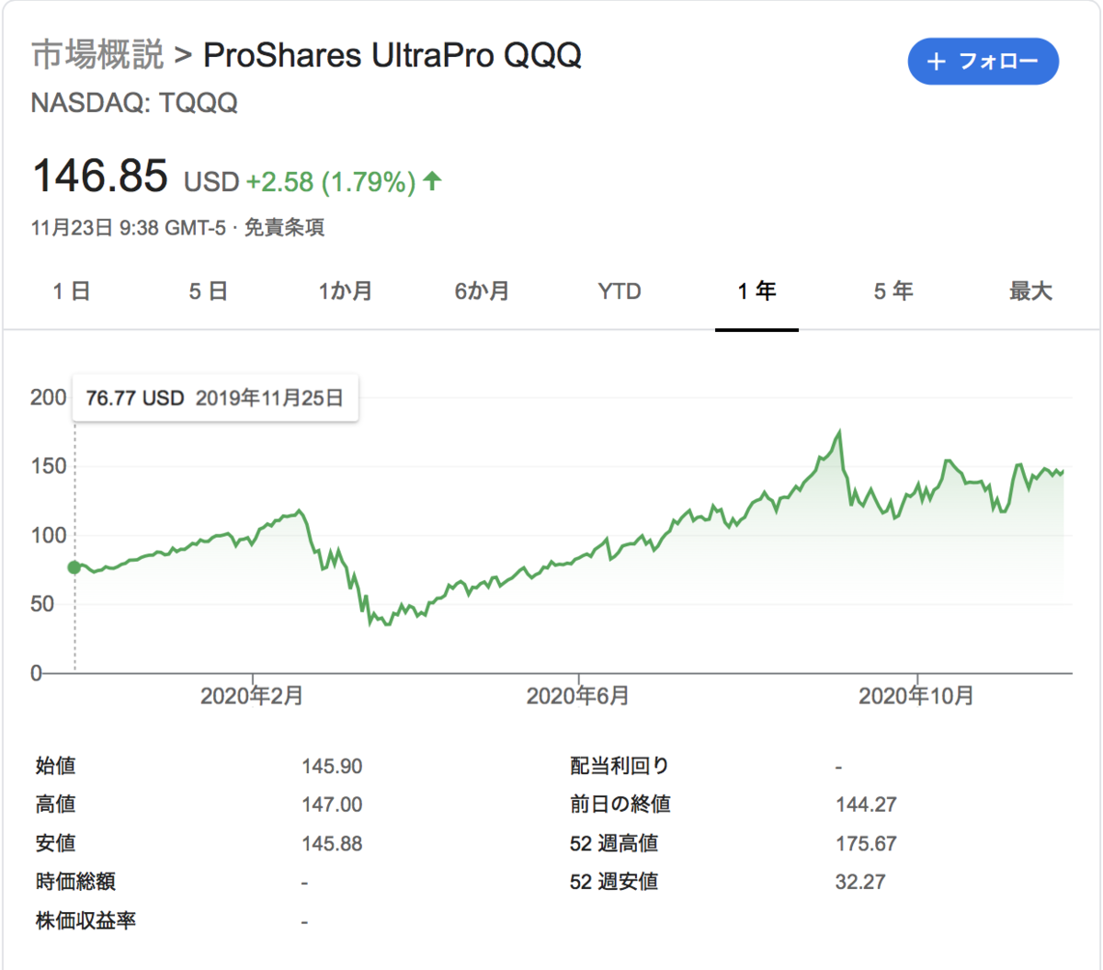This screenshot has width=1103, height=970.
Task: Click the 高値 value 147.00
Action: point(332,805)
